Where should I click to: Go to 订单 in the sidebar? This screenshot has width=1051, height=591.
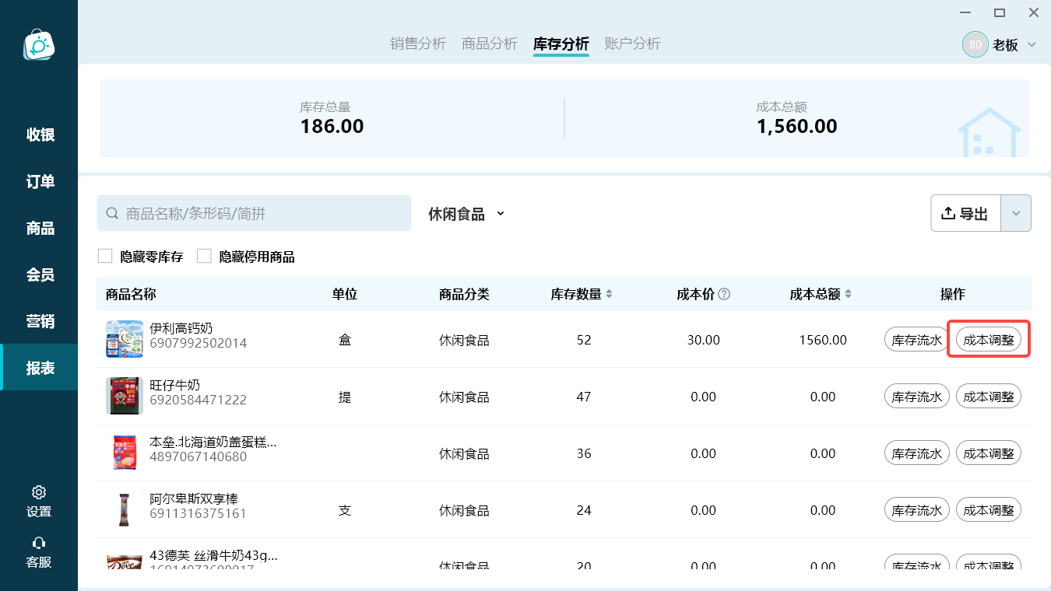coord(39,181)
